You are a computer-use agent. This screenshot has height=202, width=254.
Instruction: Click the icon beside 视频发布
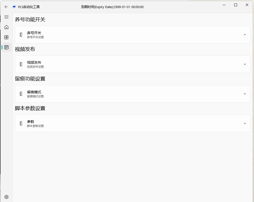point(21,64)
